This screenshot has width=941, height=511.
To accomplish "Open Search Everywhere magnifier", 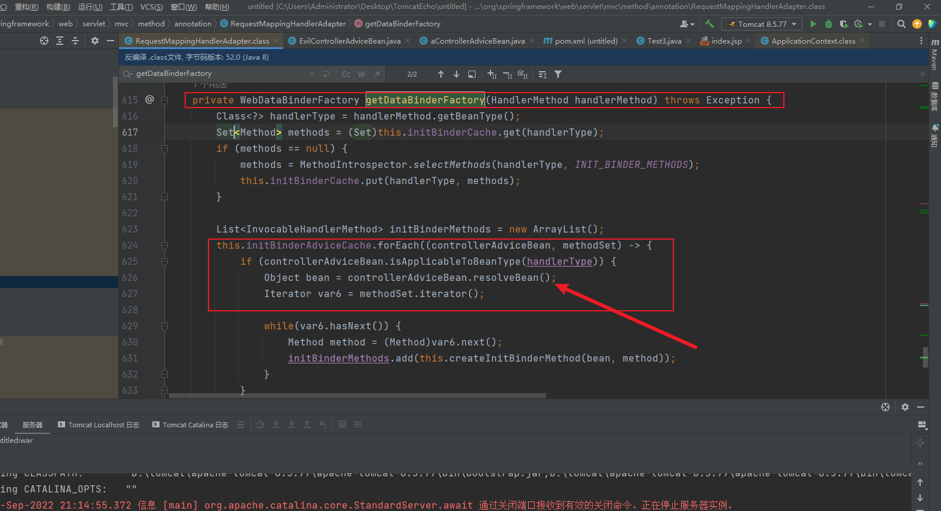I will tap(902, 24).
